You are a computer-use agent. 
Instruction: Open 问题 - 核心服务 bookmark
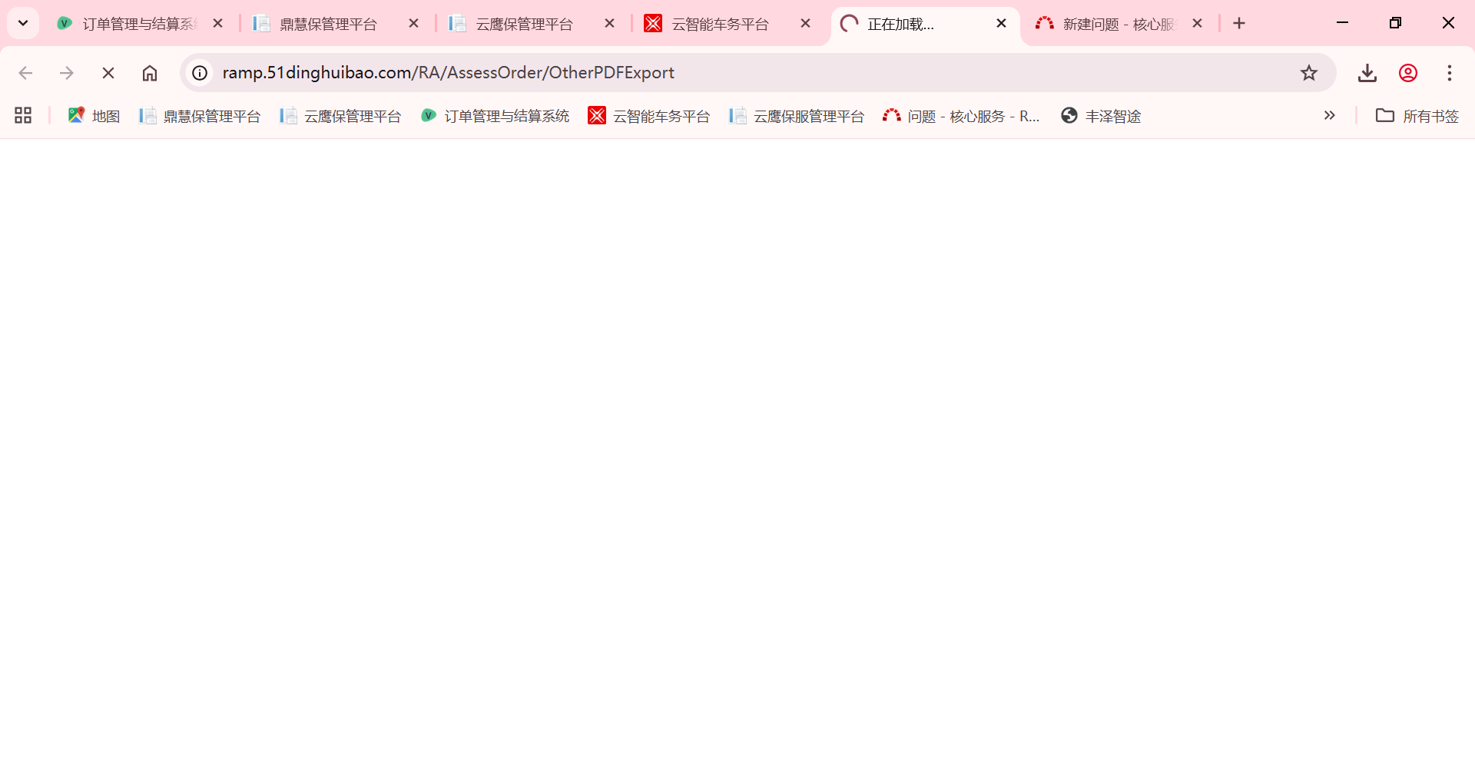(x=962, y=116)
